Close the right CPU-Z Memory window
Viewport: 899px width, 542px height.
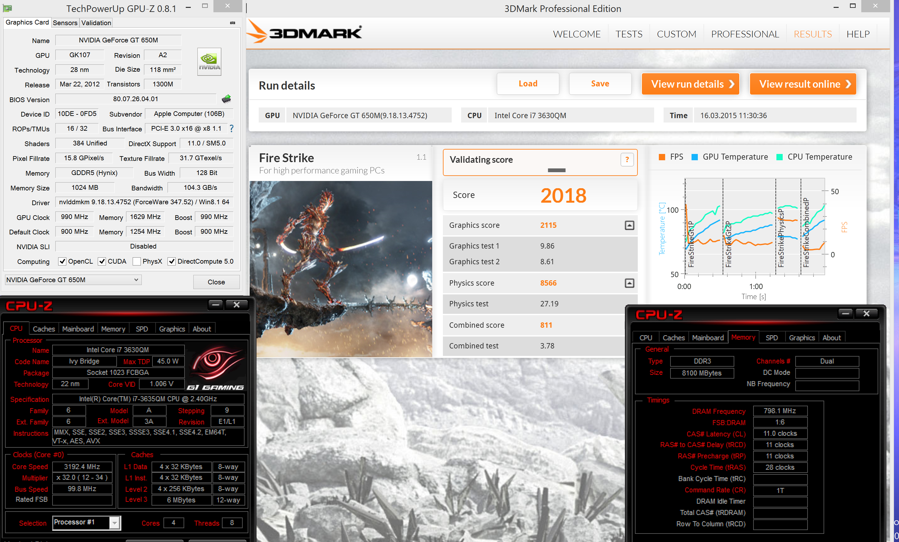coord(867,313)
